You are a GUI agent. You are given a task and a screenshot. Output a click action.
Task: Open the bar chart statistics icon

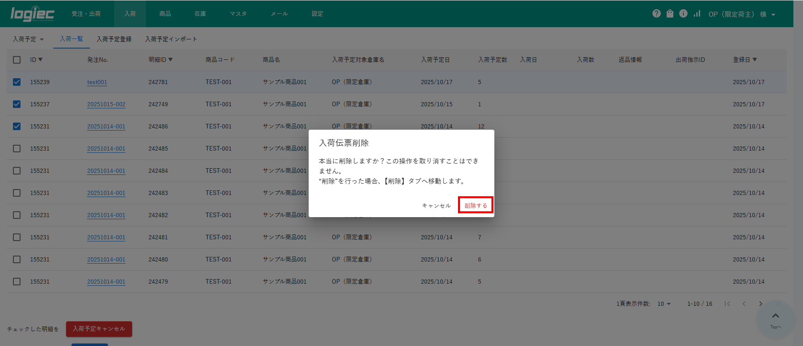tap(697, 14)
